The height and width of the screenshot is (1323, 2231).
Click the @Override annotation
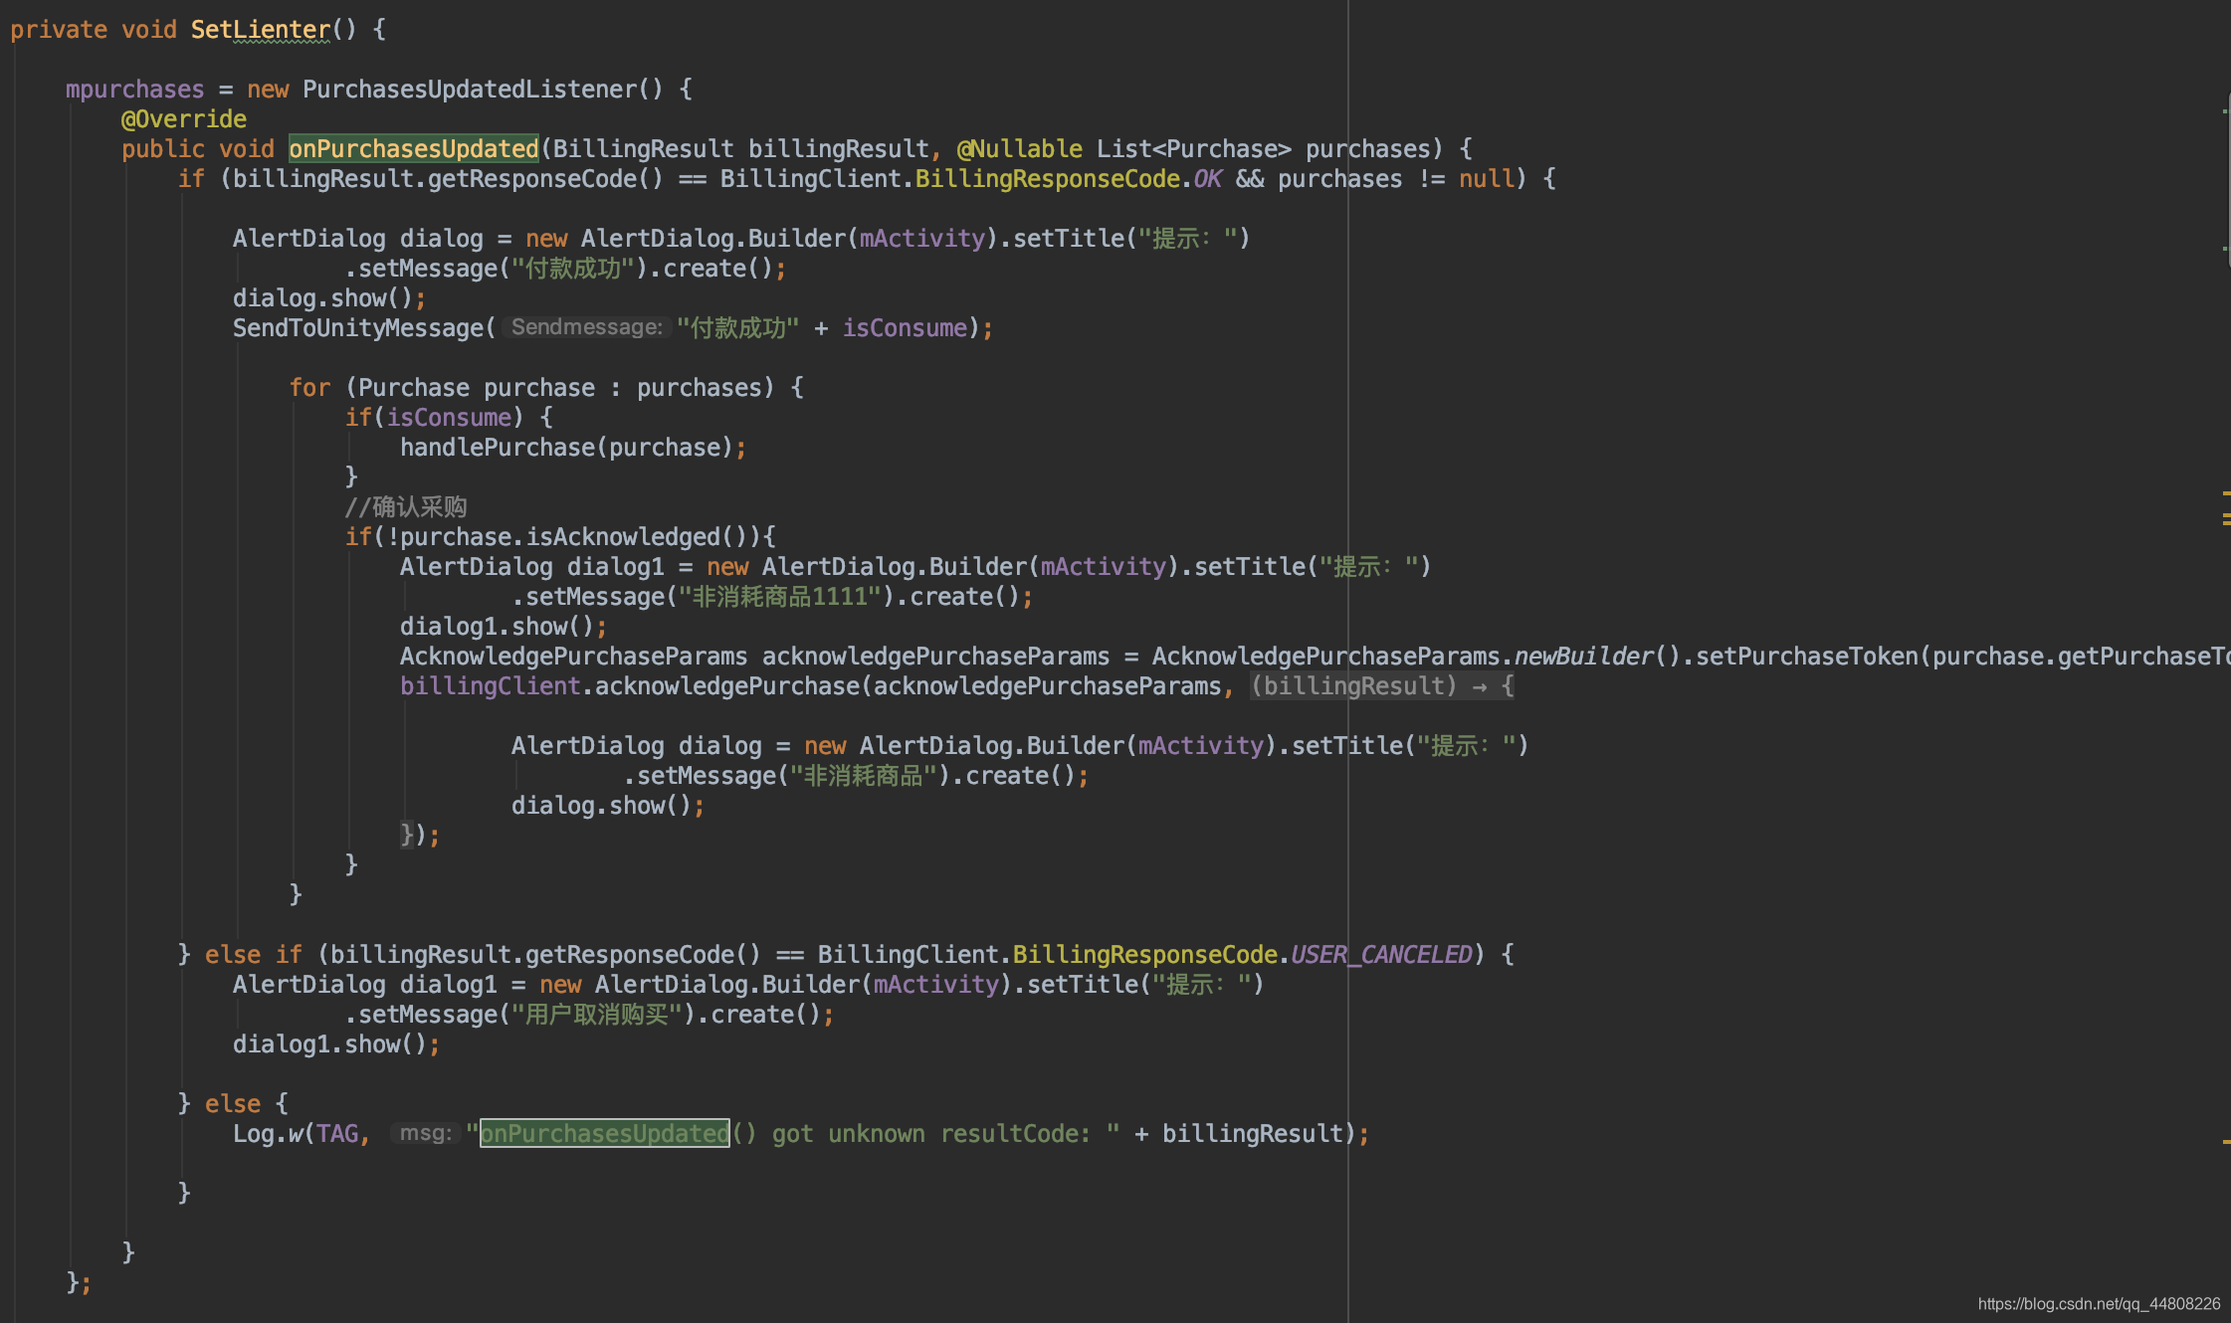click(x=184, y=119)
